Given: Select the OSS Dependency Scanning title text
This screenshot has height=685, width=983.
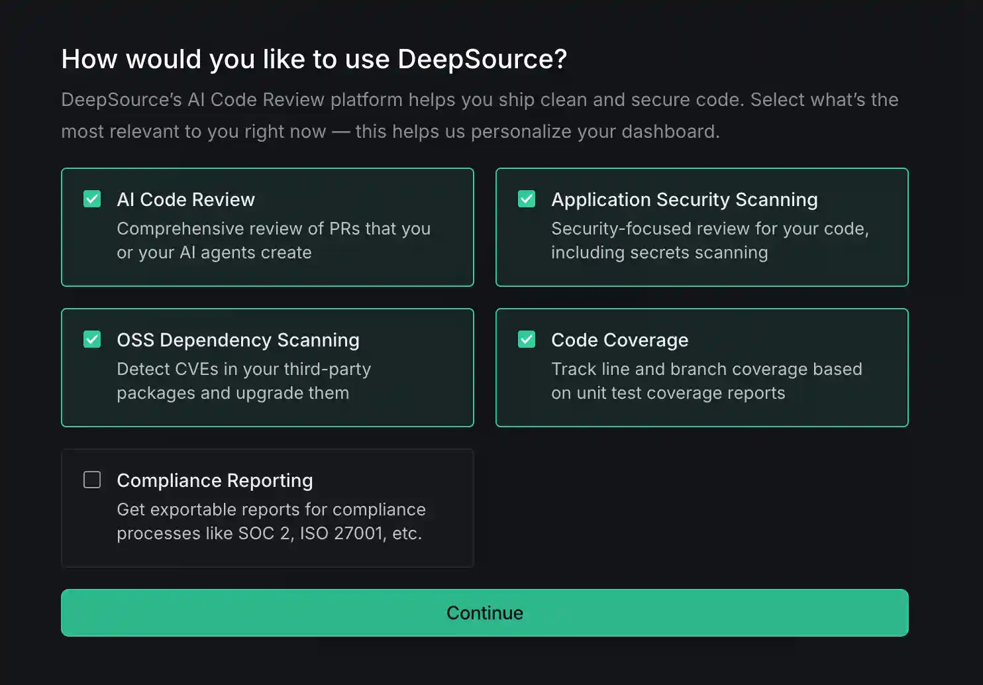Looking at the screenshot, I should point(238,340).
